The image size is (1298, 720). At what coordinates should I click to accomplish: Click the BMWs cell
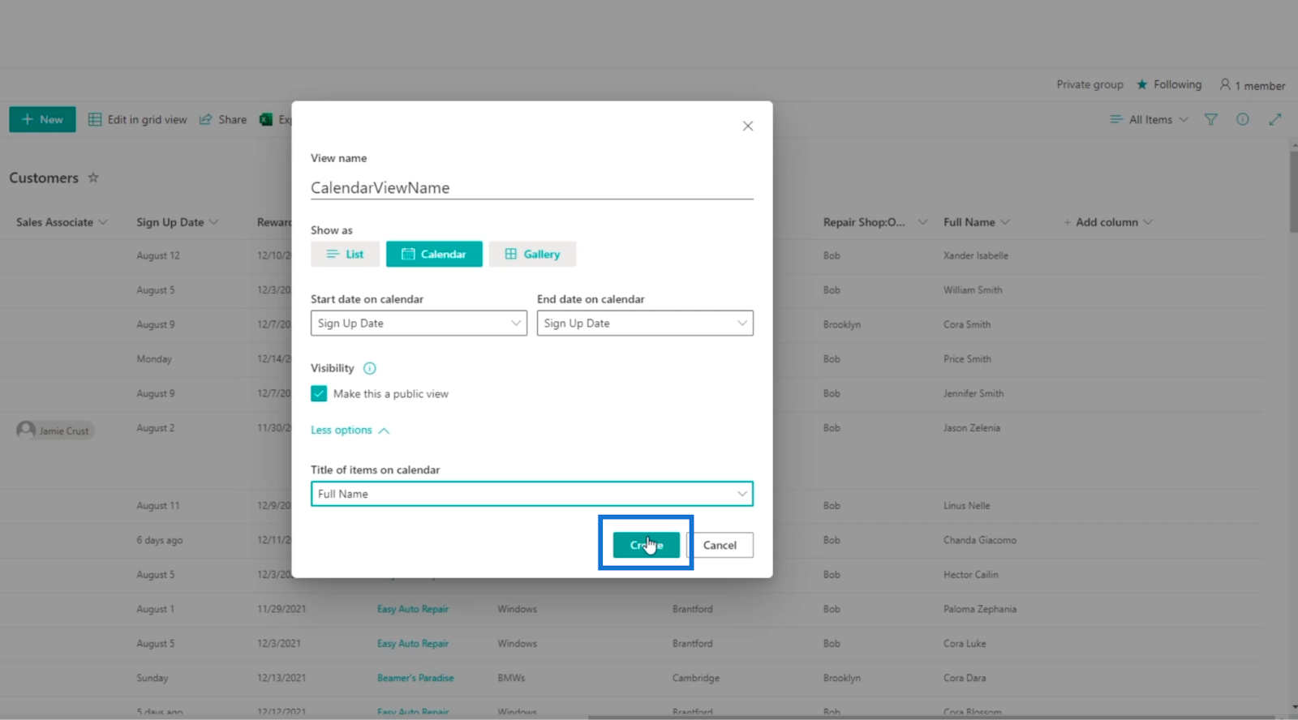point(511,678)
